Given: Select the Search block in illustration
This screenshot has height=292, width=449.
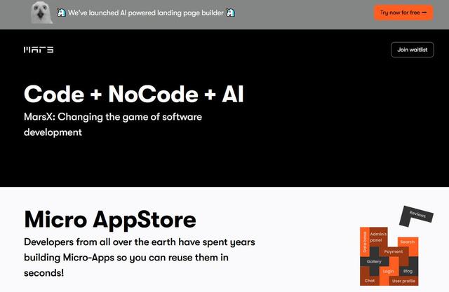Looking at the screenshot, I should point(408,242).
